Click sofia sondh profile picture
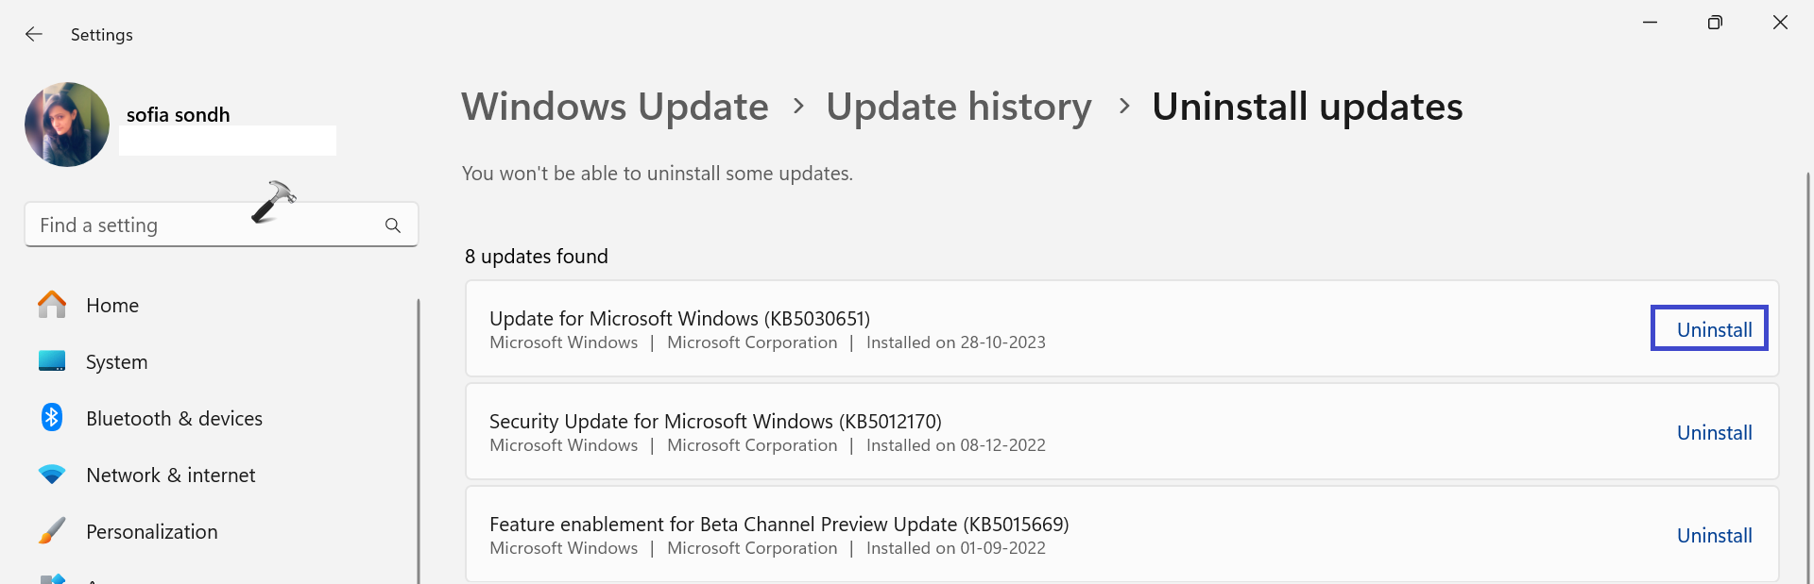 click(x=67, y=125)
